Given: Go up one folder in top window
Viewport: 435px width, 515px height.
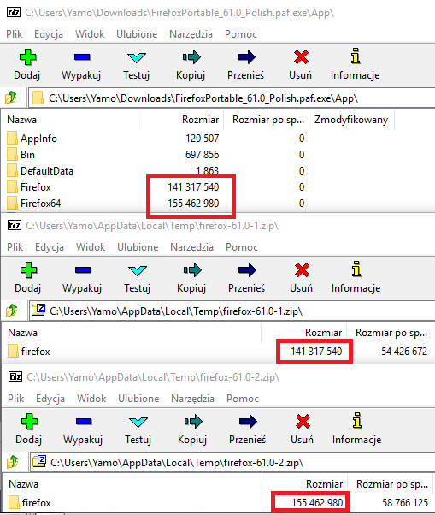Looking at the screenshot, I should coord(11,98).
